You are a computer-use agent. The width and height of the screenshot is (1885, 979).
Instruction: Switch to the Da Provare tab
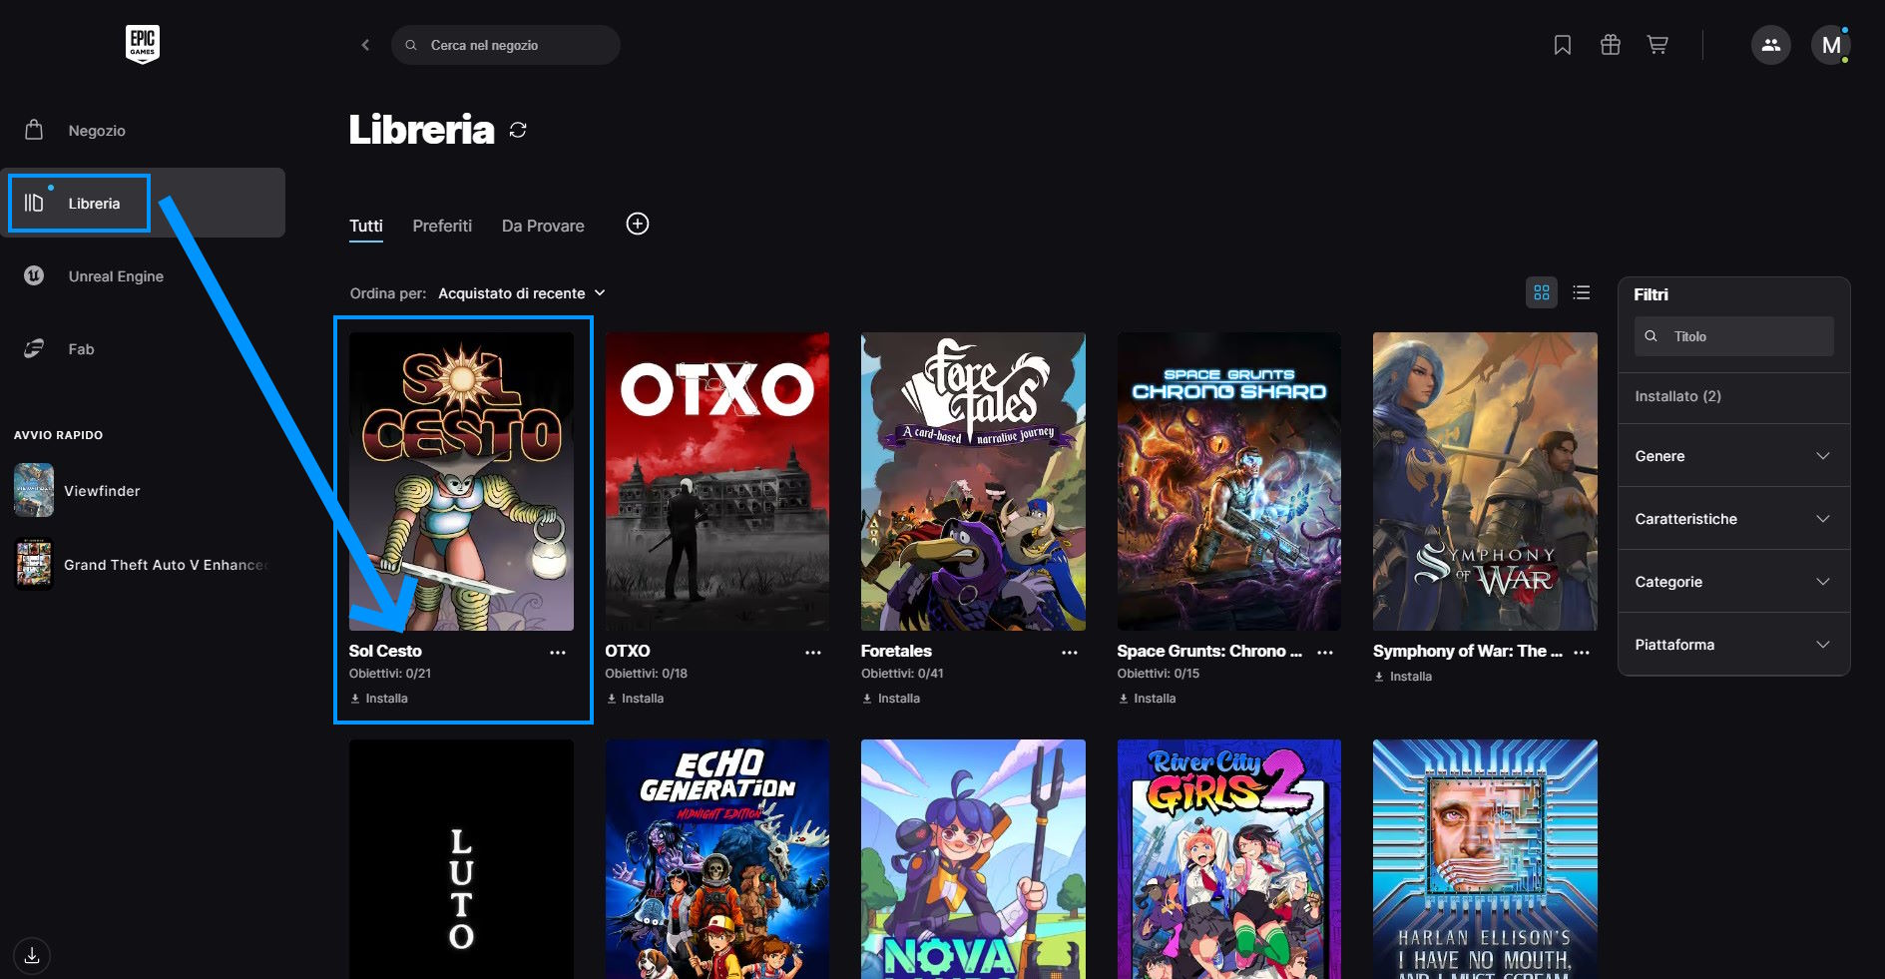click(x=543, y=226)
